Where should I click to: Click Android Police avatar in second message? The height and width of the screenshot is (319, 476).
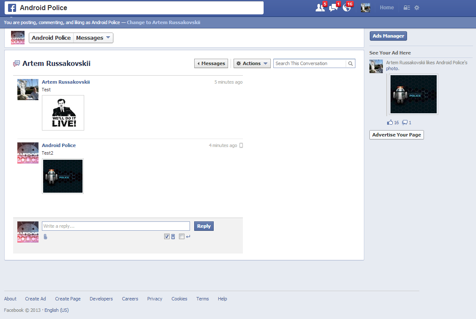click(28, 153)
